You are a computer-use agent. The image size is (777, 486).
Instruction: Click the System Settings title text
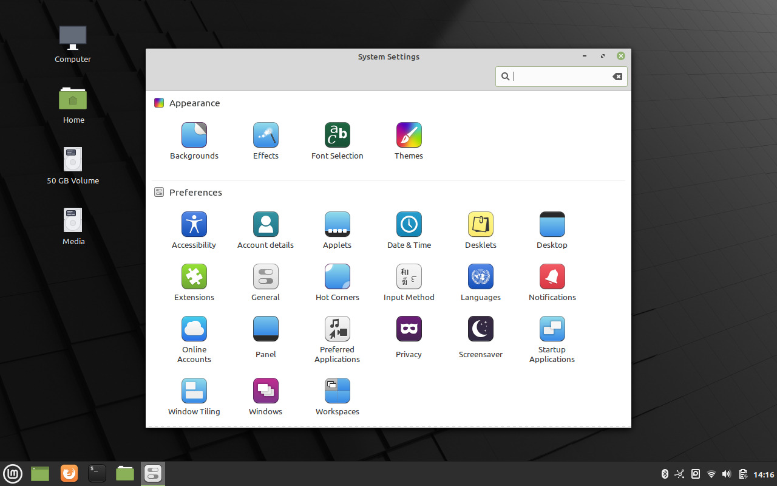coord(388,57)
